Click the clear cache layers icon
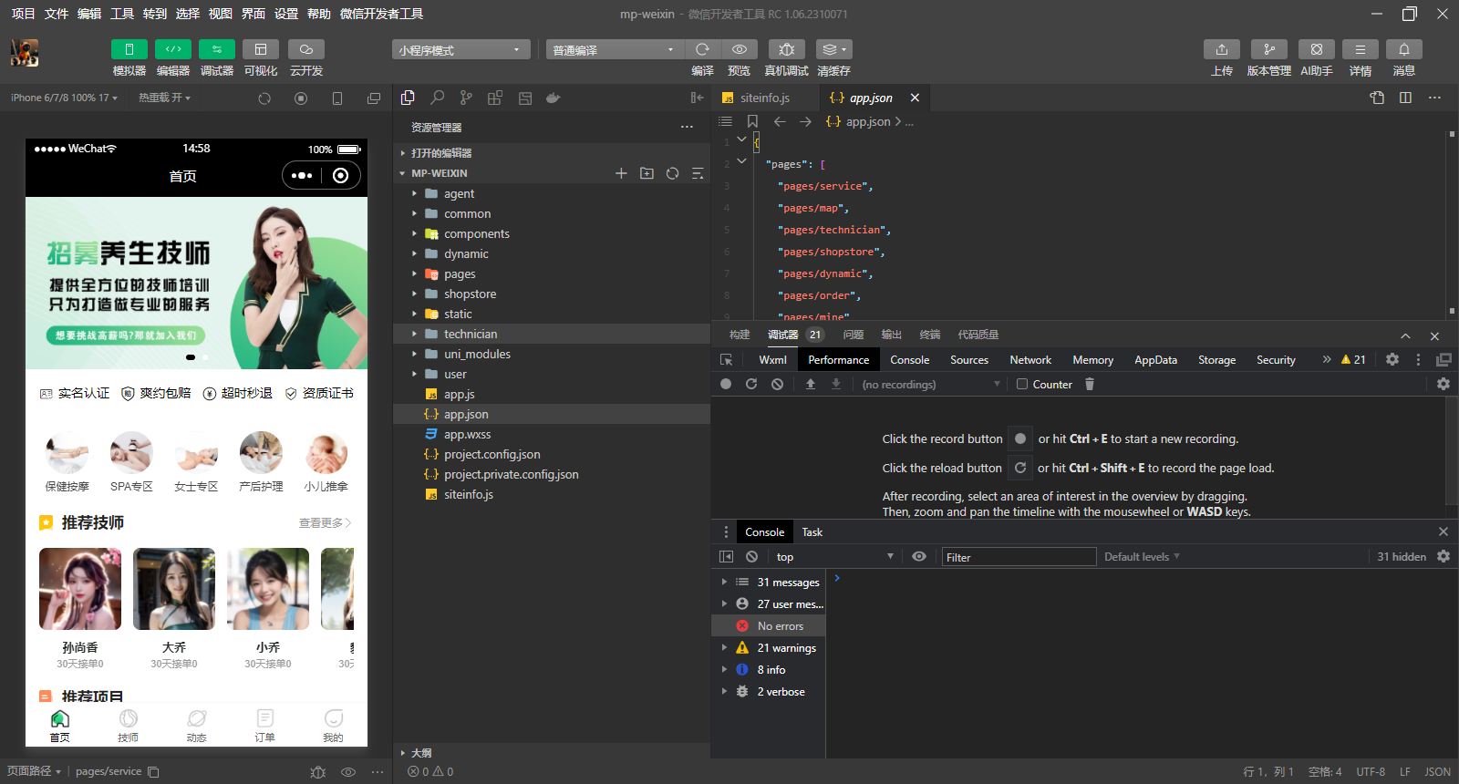The image size is (1459, 784). pos(833,49)
